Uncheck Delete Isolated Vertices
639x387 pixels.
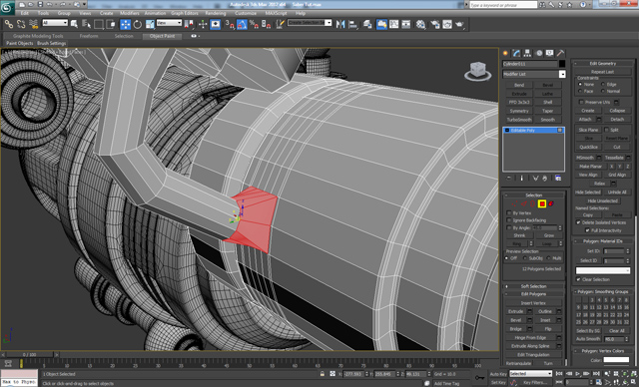[578, 222]
